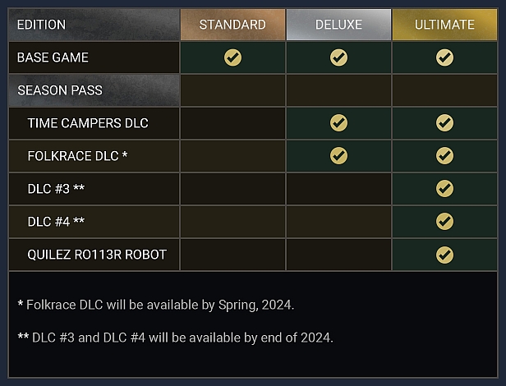Click the Ultimate Quilez Robot checkmark

(444, 255)
